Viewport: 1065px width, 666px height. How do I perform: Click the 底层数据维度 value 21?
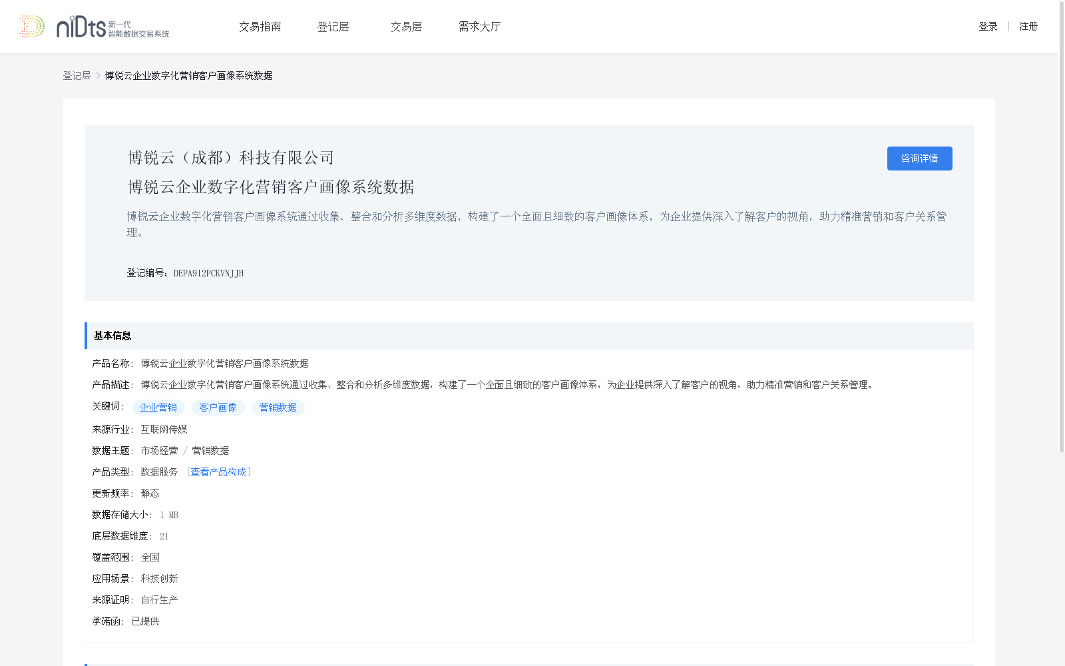pyautogui.click(x=164, y=536)
